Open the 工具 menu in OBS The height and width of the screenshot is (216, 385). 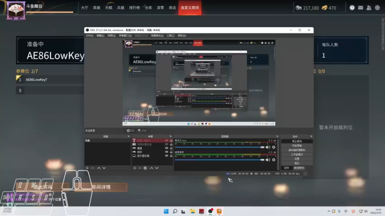171,36
